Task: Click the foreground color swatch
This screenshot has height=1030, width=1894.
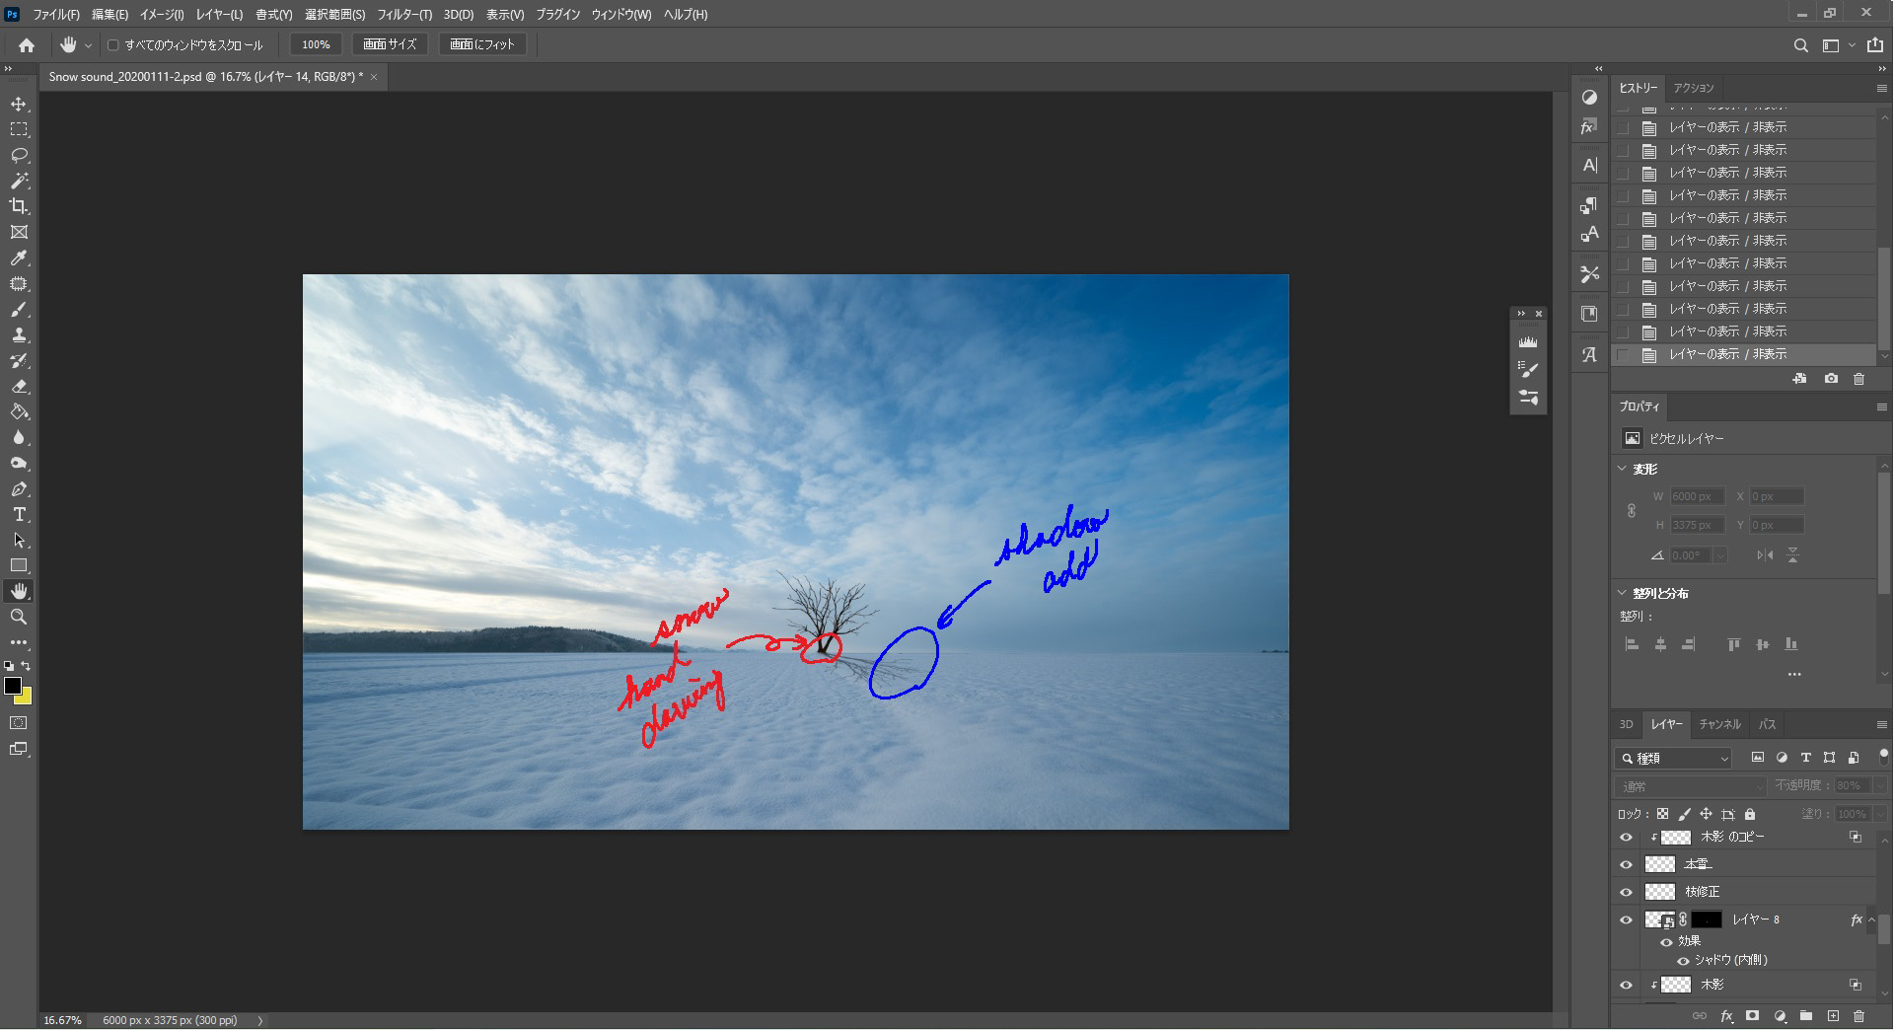Action: coord(13,686)
